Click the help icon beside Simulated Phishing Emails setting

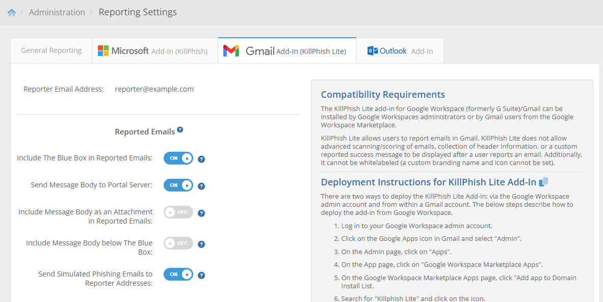pos(201,275)
